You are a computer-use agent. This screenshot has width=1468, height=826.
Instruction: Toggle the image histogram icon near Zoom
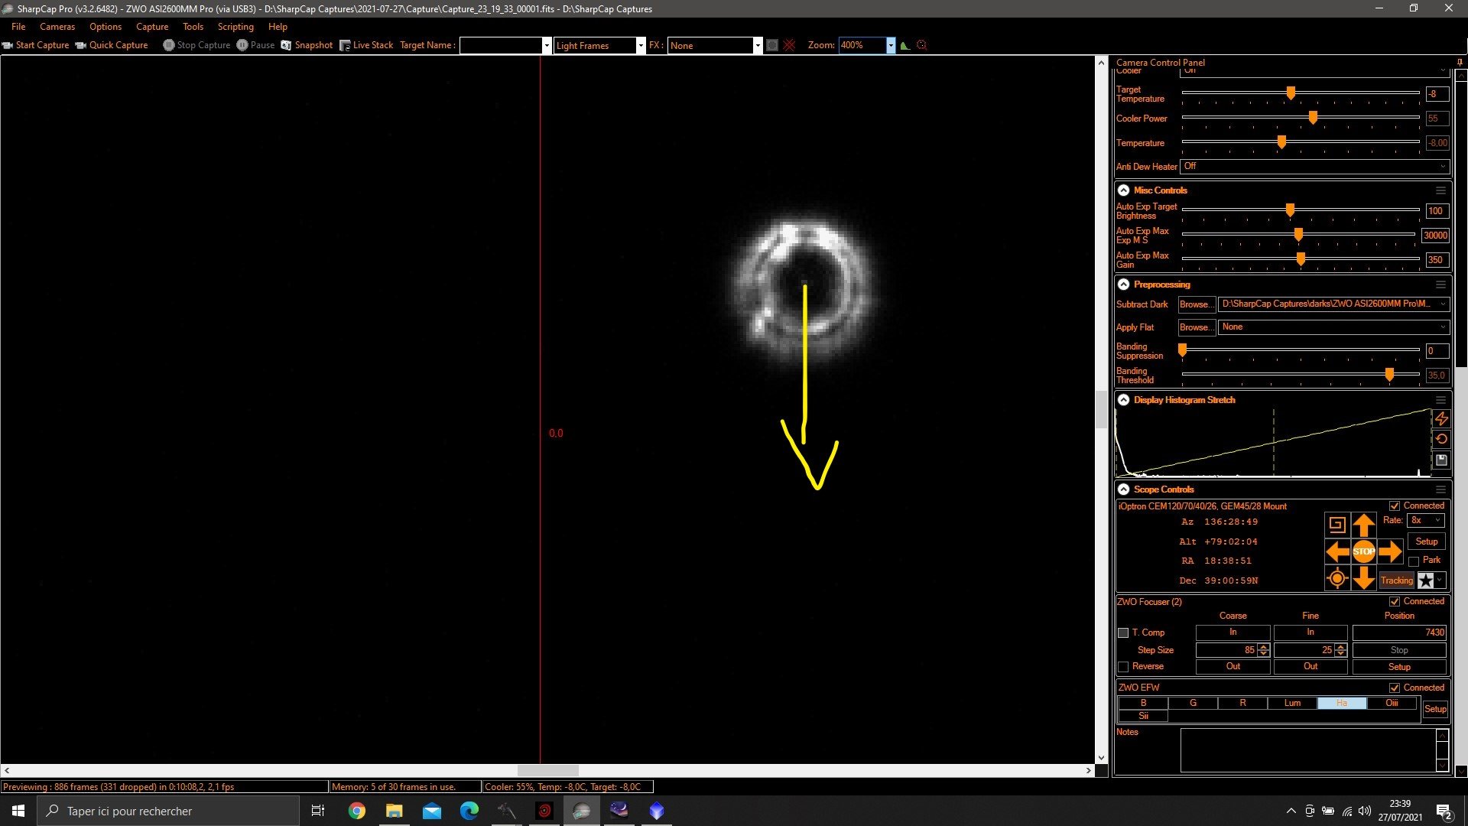click(x=905, y=45)
